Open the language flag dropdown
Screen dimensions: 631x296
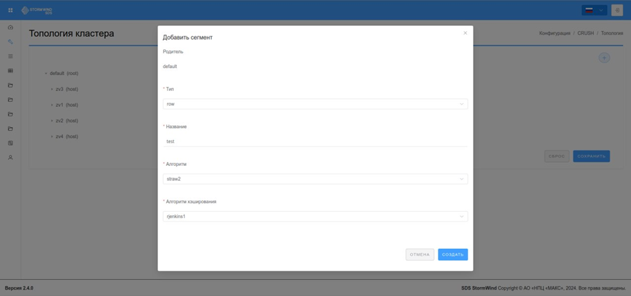(594, 10)
